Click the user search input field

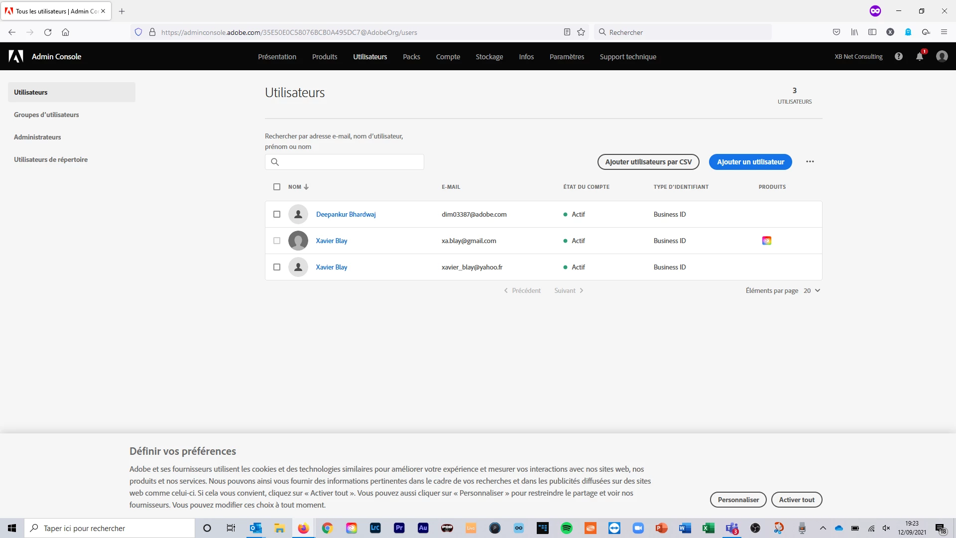tap(349, 162)
